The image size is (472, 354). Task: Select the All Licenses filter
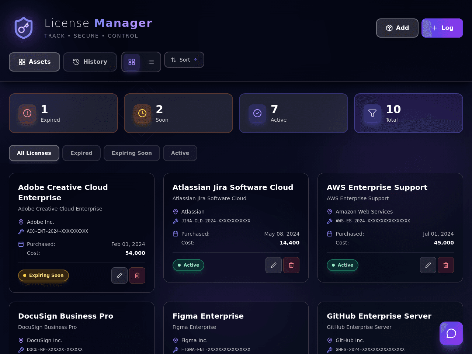coord(34,153)
